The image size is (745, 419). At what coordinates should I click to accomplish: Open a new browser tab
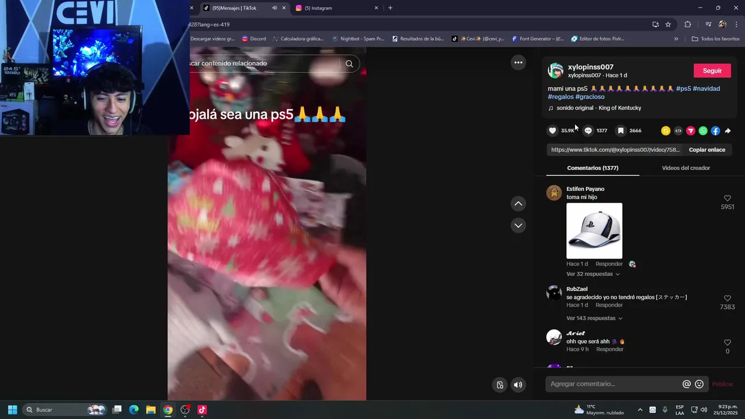click(390, 8)
